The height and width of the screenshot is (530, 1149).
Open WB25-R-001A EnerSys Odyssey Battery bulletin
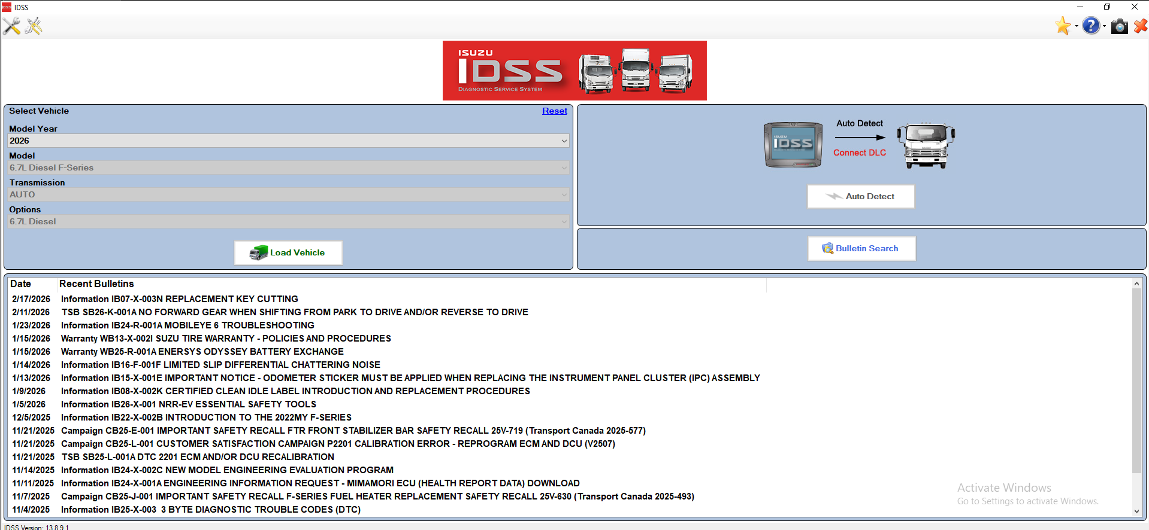(202, 352)
